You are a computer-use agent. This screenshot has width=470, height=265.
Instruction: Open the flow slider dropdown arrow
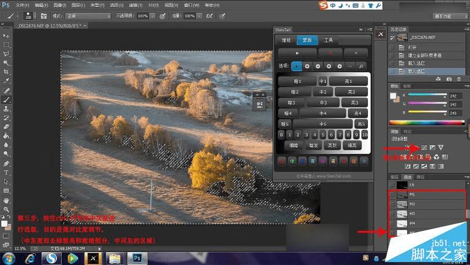pos(199,16)
